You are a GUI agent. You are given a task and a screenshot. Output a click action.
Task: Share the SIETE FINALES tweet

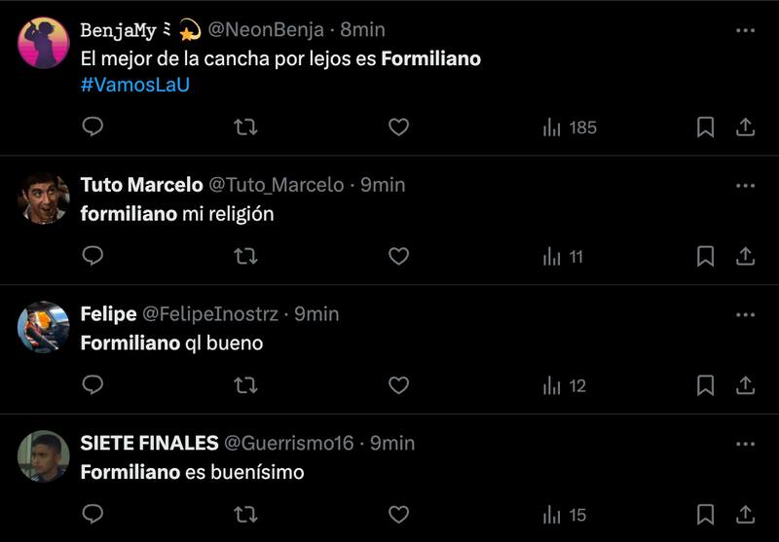pos(745,515)
